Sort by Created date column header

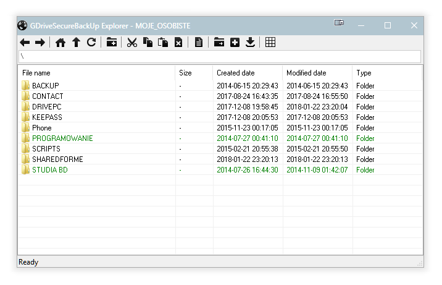click(248, 73)
